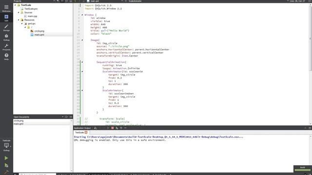Fold the second ScaleAnimator block
312x175 pixels.
82,90
